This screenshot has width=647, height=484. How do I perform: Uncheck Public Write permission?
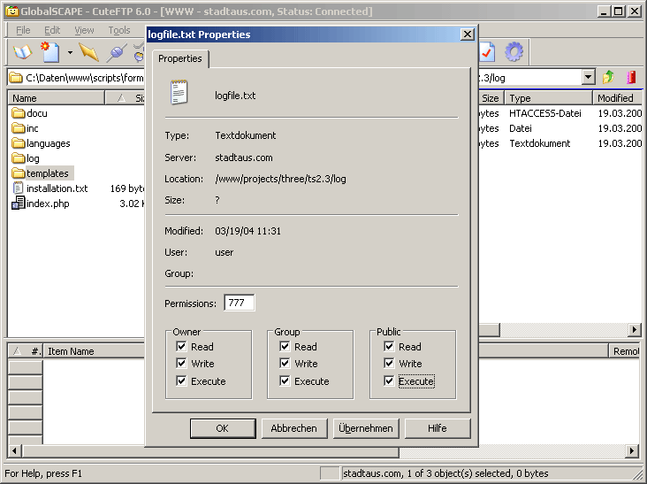(x=389, y=363)
